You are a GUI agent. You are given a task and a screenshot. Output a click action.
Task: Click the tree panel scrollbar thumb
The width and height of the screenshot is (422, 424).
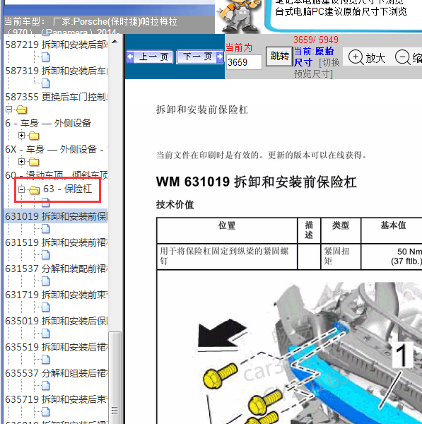(x=115, y=377)
